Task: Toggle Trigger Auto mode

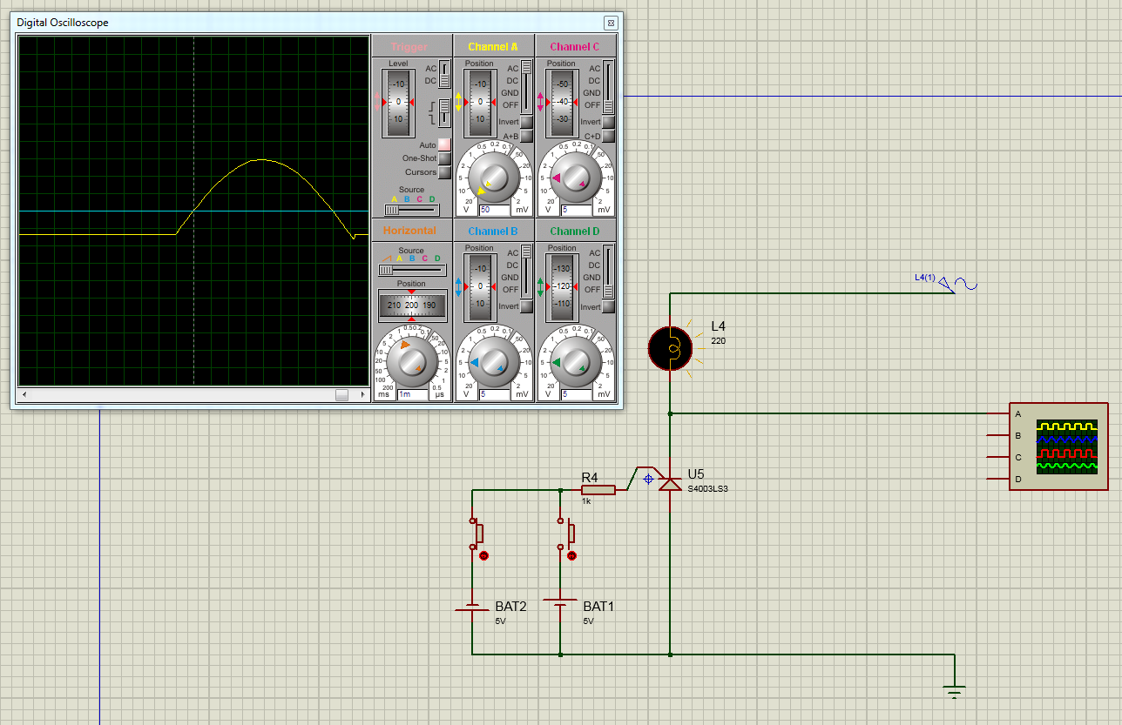Action: 444,144
